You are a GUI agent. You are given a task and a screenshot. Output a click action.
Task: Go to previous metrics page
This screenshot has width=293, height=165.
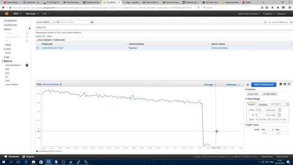tap(270, 22)
